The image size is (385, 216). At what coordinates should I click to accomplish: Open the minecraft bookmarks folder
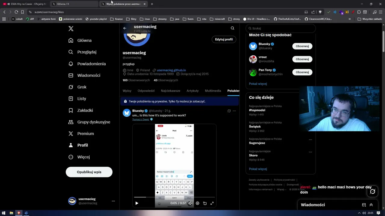coord(217,19)
